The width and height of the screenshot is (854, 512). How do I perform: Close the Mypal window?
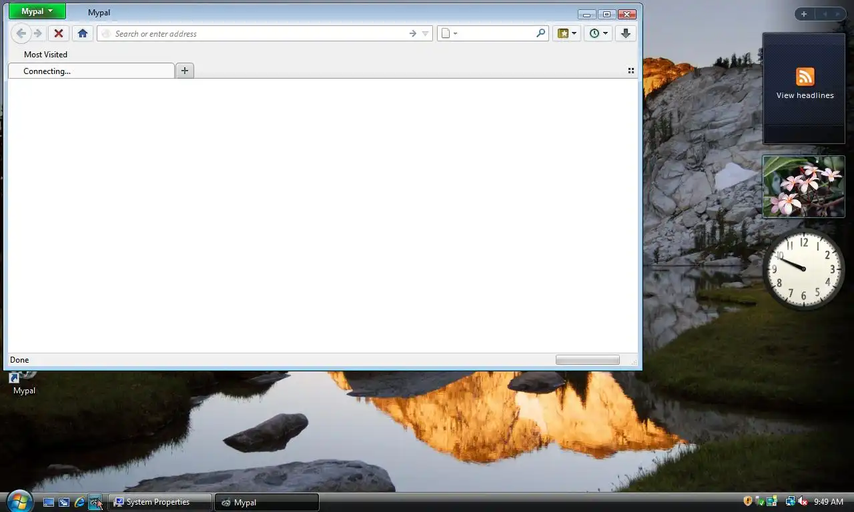point(626,14)
